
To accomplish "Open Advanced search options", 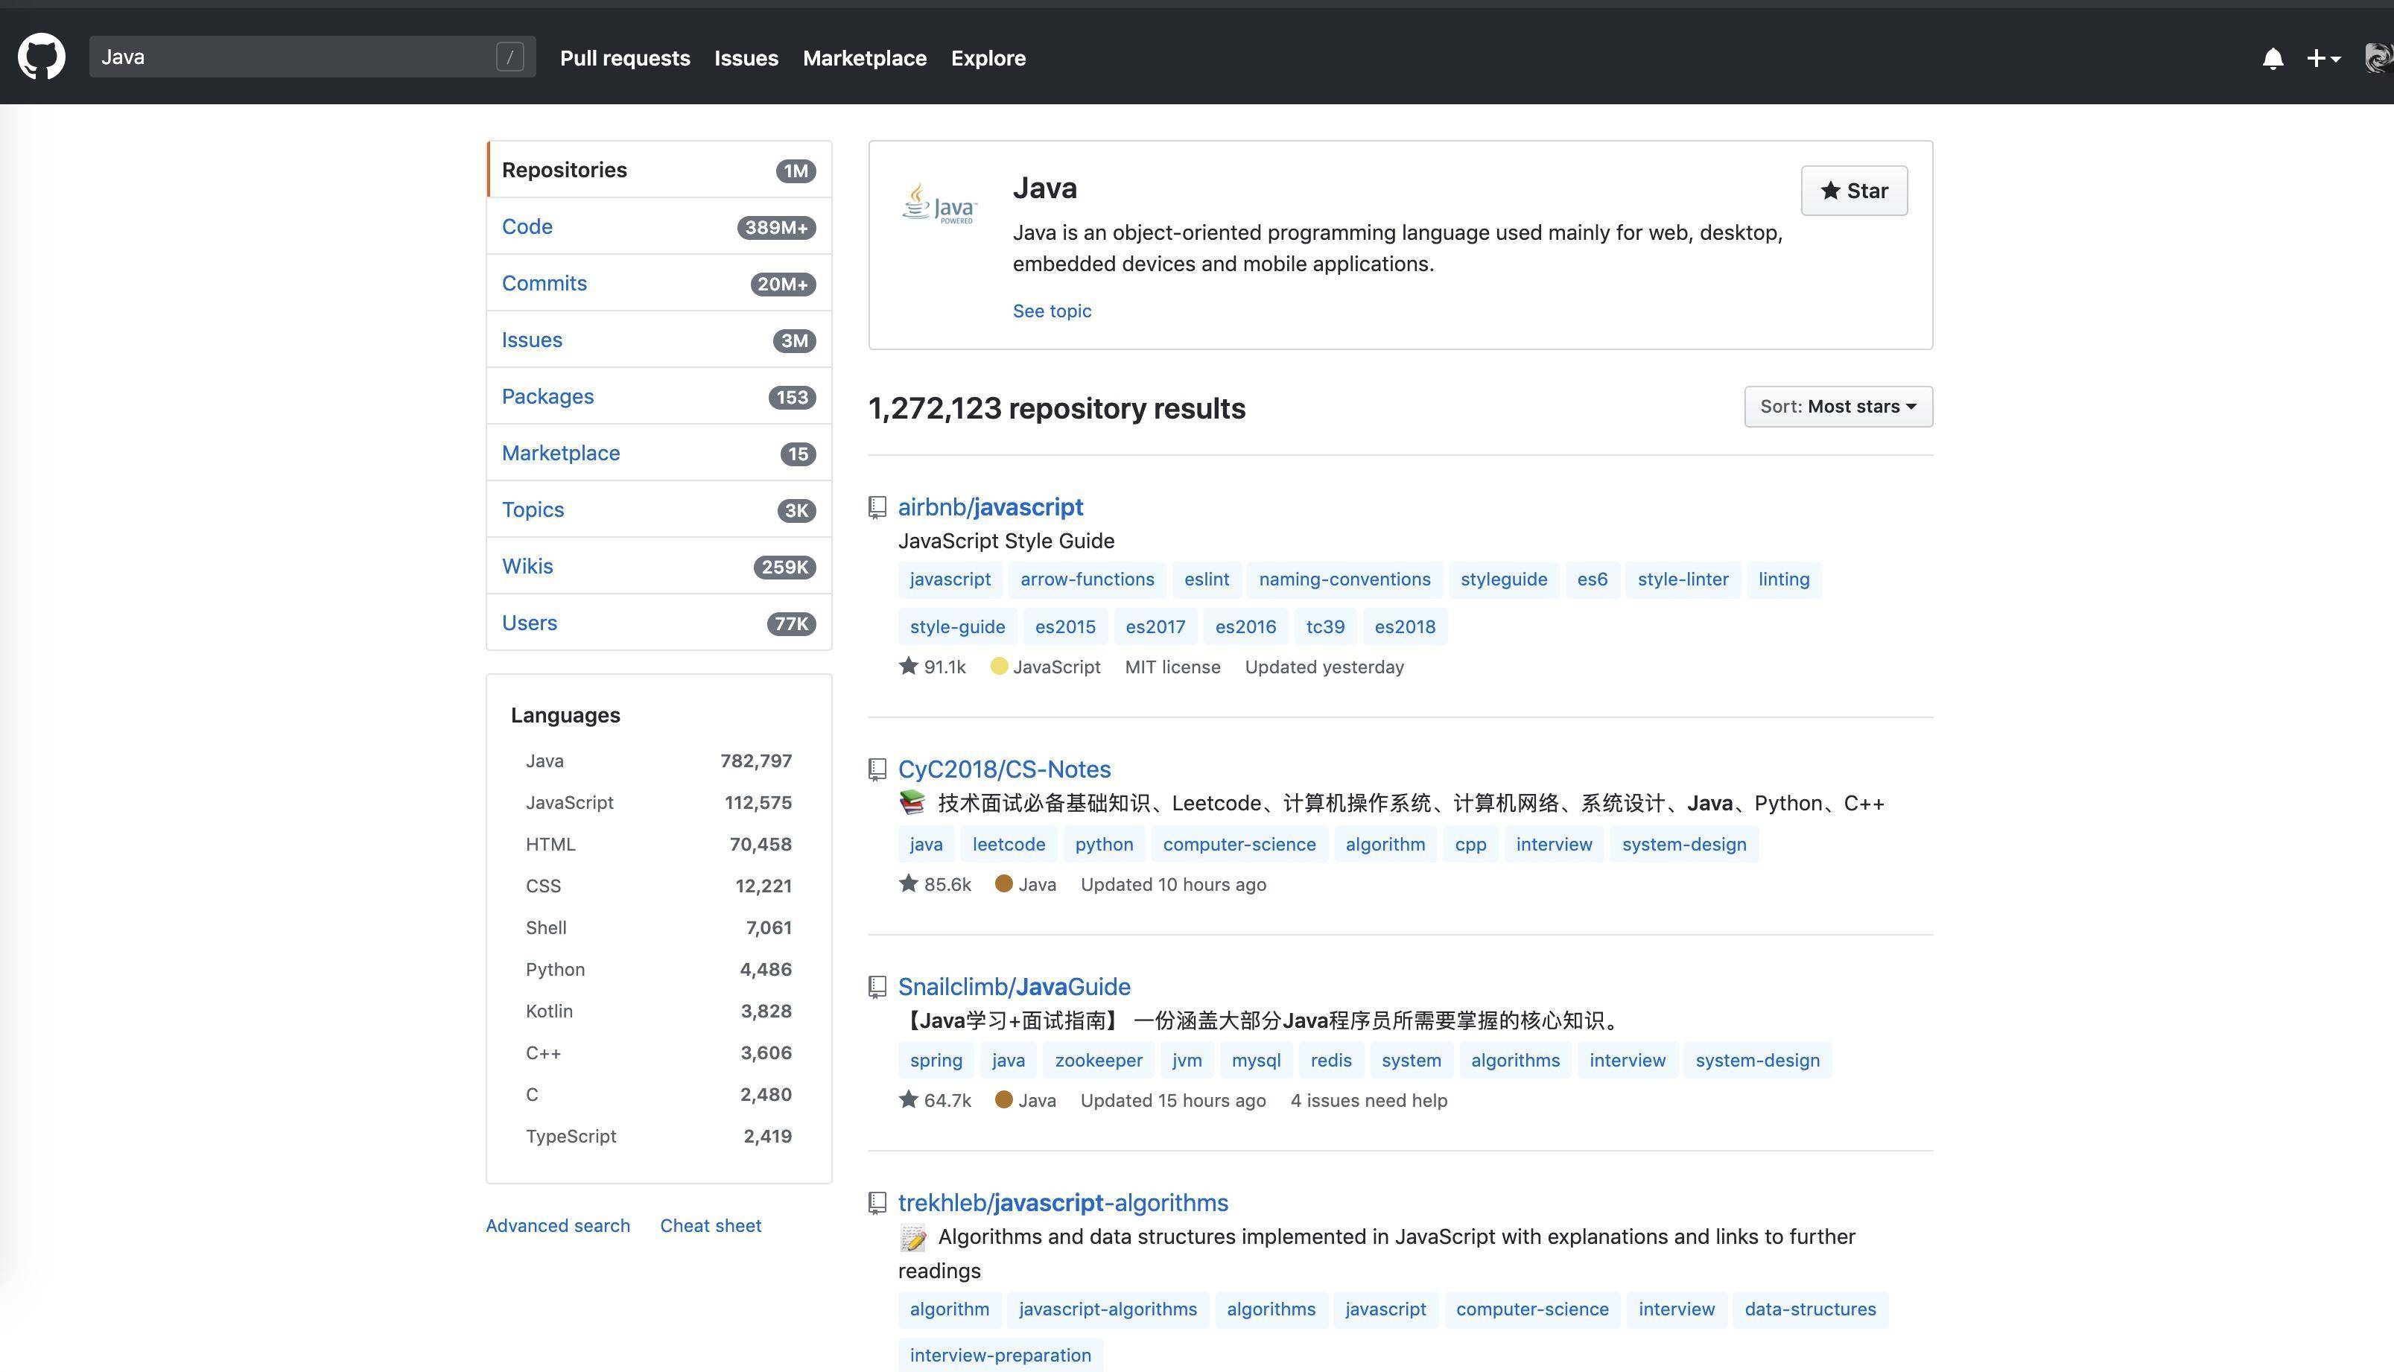I will click(557, 1225).
